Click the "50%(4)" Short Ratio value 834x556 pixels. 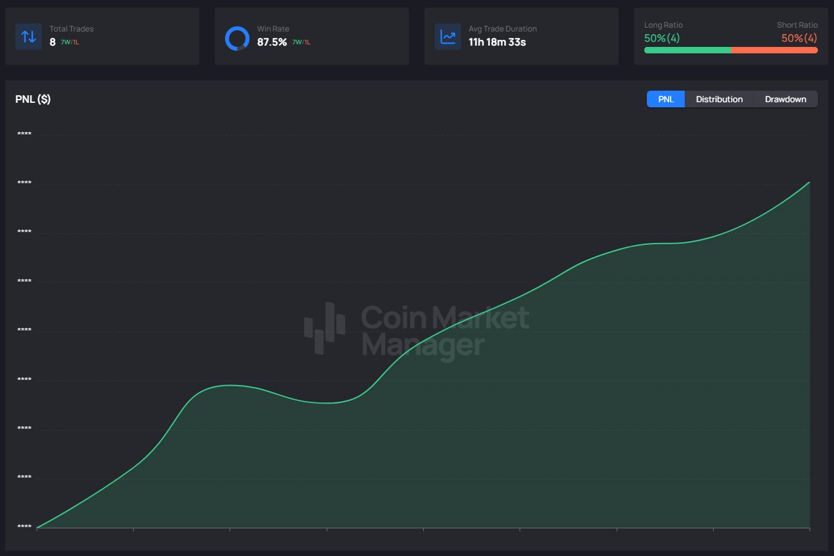(799, 38)
